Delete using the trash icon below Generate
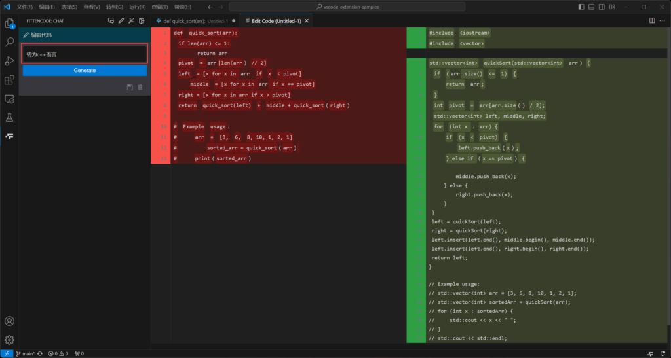 (x=140, y=87)
